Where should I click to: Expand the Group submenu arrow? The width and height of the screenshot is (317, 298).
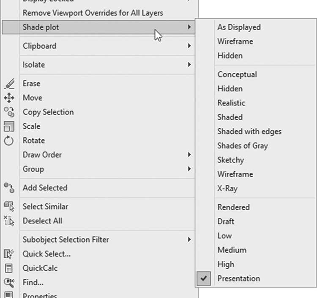189,169
